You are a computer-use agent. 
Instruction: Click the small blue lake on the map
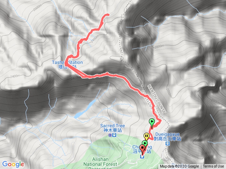[x=85, y=109]
